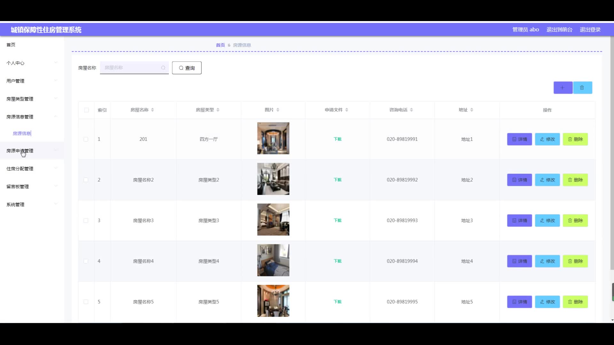Click 退出登录 in top bar
Image resolution: width=614 pixels, height=345 pixels.
[x=590, y=30]
